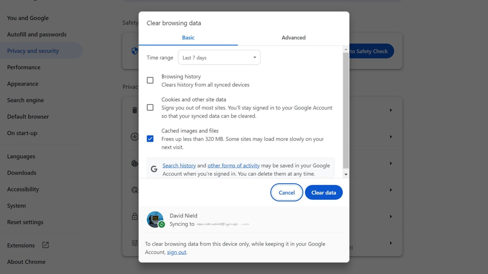Expand the first privacy row chevron arrow
488x274 pixels.
391,110
